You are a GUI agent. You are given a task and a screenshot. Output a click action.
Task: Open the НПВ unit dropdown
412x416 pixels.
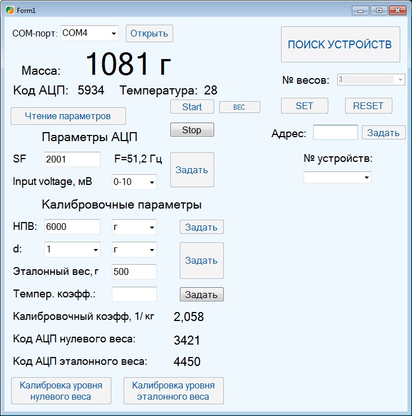(134, 227)
